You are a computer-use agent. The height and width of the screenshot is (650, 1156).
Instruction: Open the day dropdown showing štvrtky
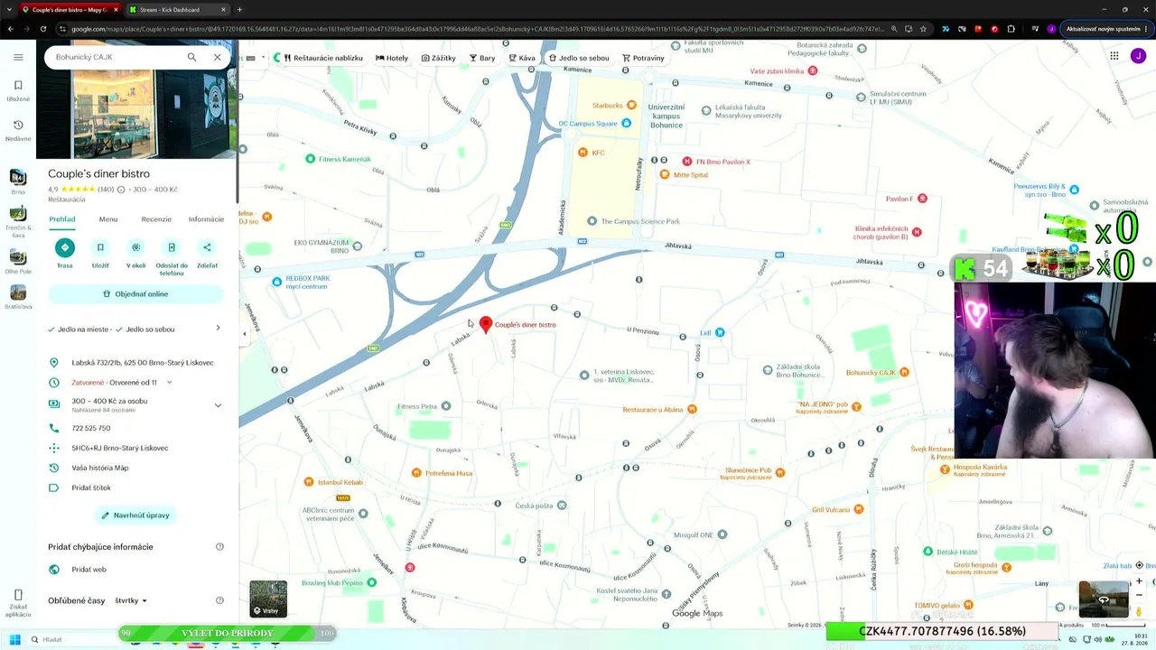131,600
